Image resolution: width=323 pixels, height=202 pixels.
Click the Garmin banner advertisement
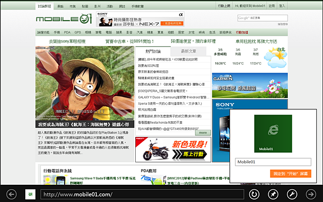pyautogui.click(x=250, y=85)
